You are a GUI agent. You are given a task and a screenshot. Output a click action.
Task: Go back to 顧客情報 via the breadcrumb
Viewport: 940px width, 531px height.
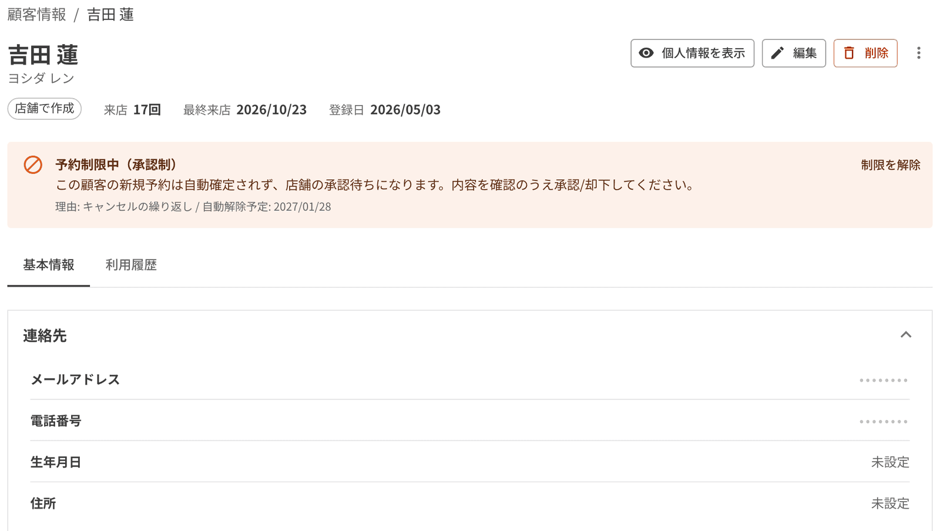[37, 14]
